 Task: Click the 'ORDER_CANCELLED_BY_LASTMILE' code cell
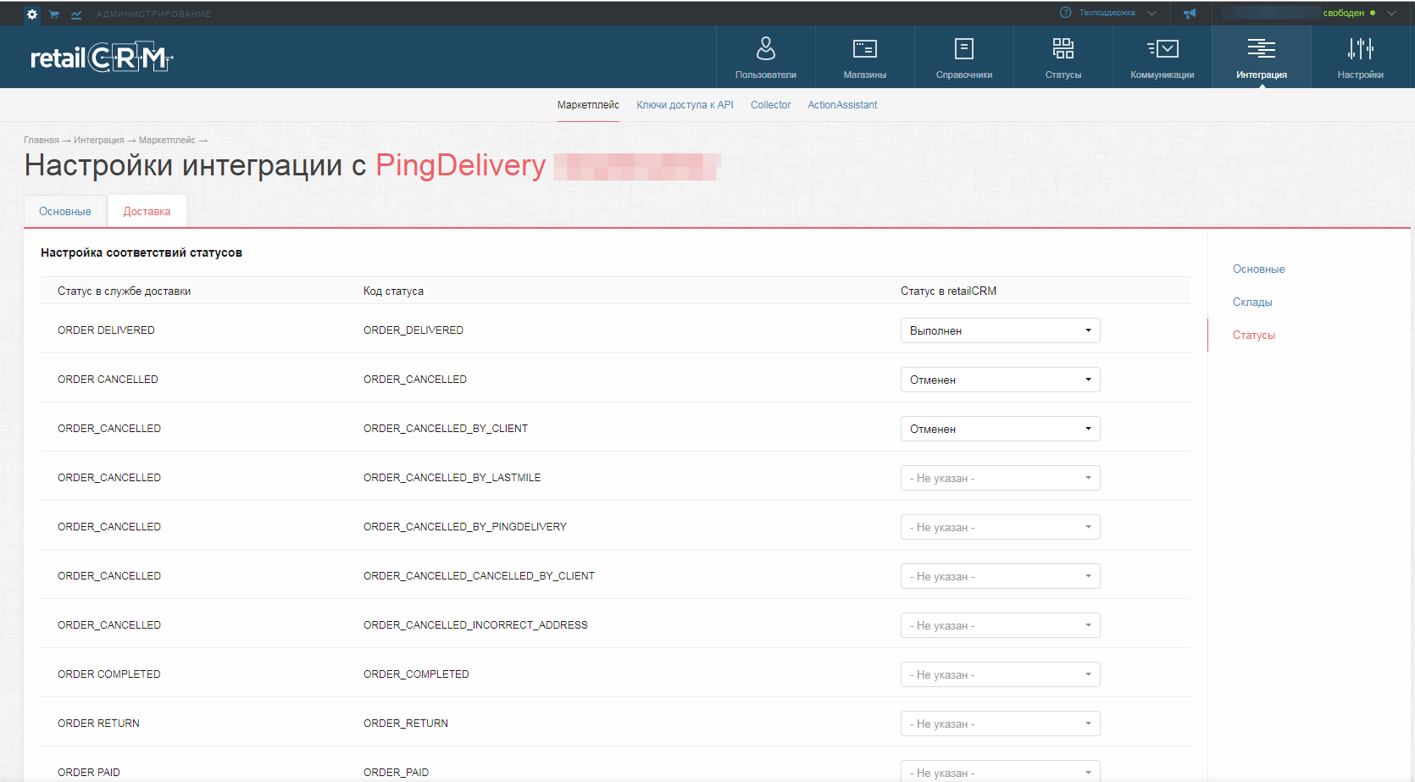point(452,478)
